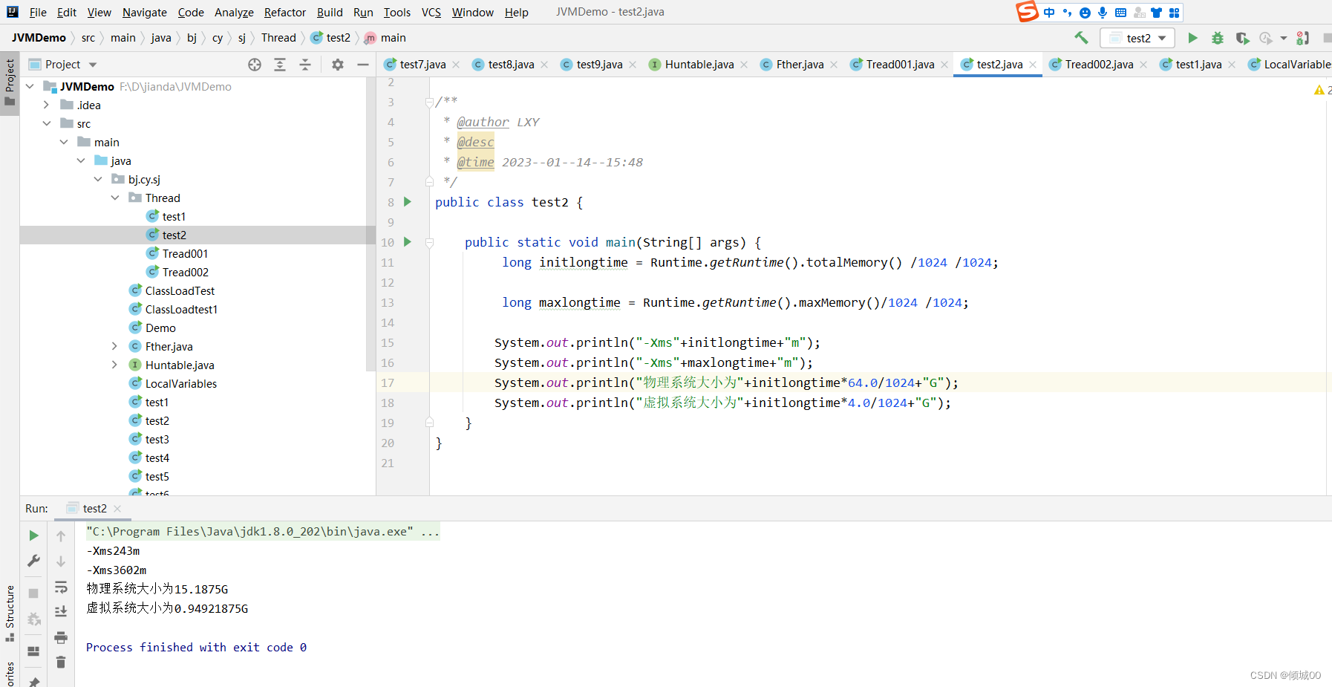Switch to Huntable.java editor tab
Viewport: 1332px width, 687px height.
[x=699, y=65]
